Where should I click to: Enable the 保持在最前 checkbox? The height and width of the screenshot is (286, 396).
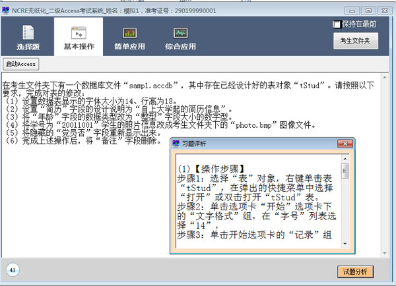click(337, 24)
